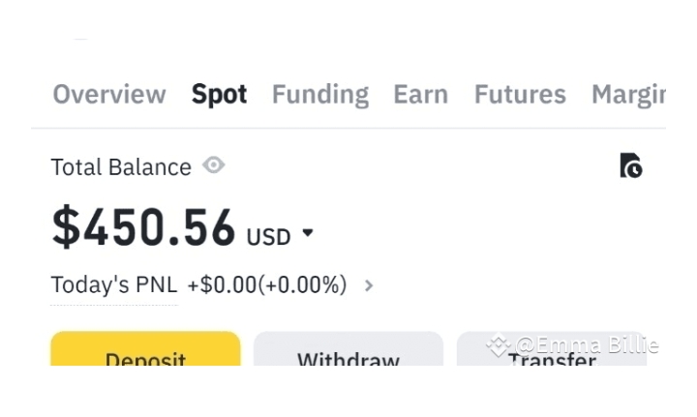This screenshot has width=697, height=417.
Task: Select the Spot tab
Action: (219, 95)
